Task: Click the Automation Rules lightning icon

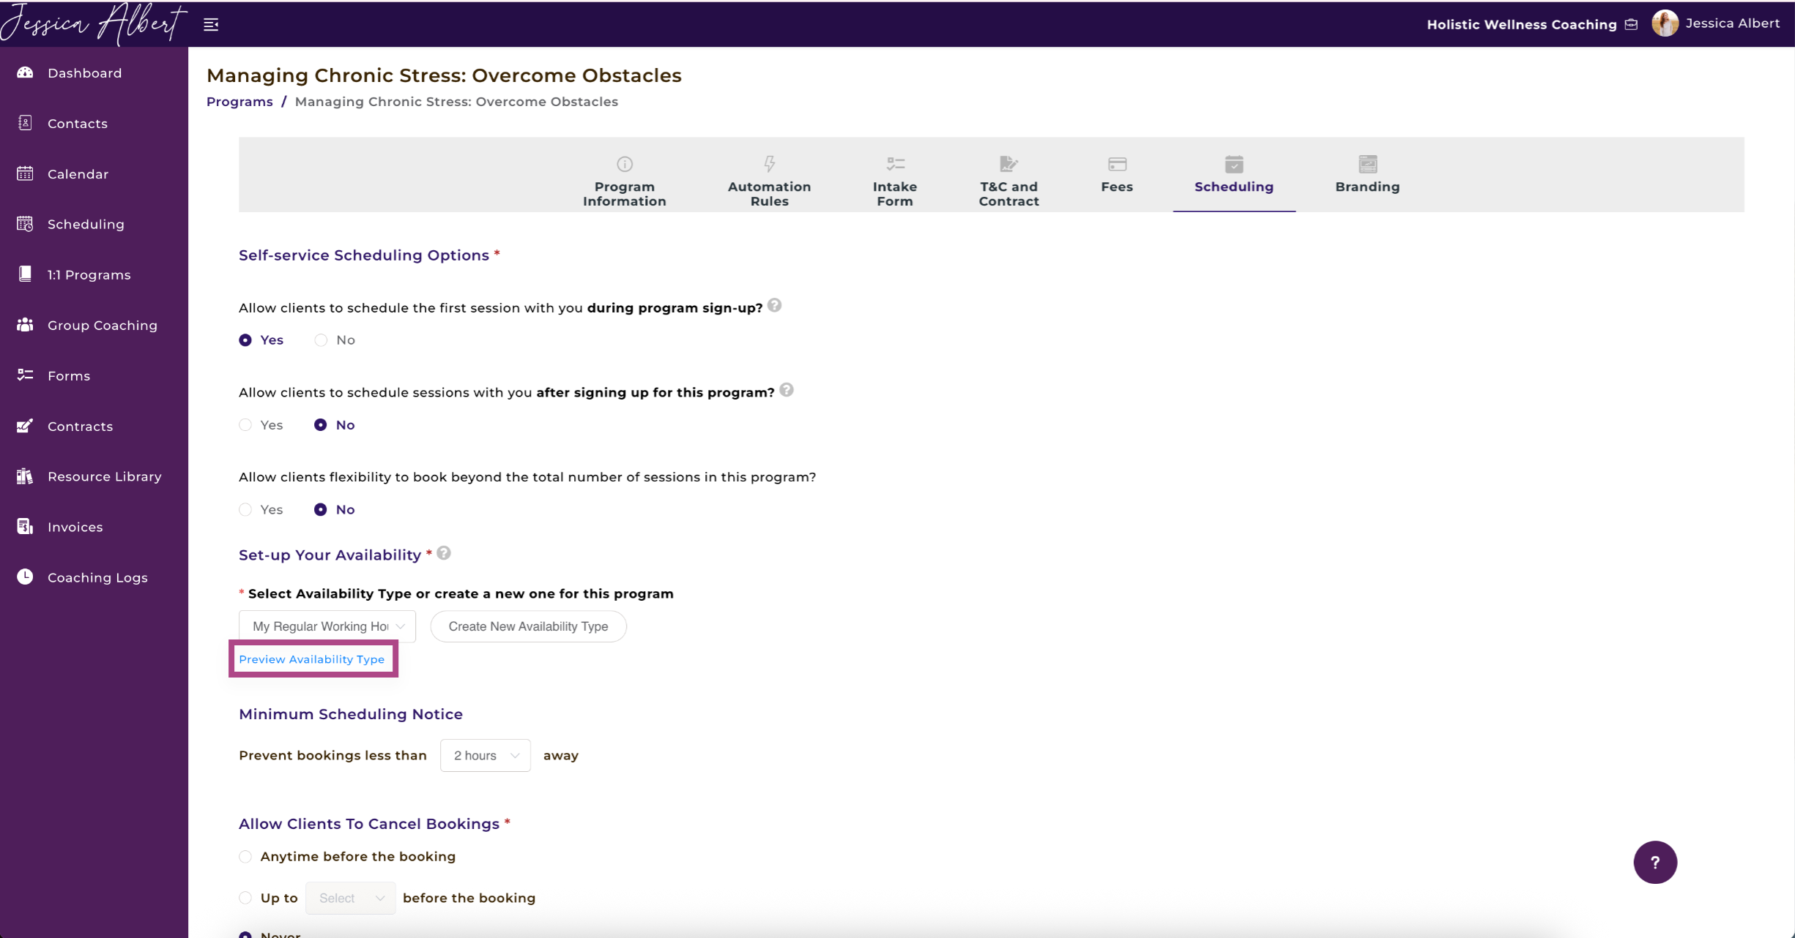Action: click(x=770, y=163)
